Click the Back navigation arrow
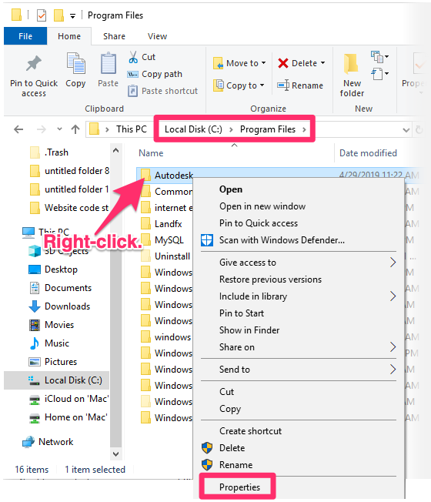Screen dimensions: 431x502 (18, 129)
